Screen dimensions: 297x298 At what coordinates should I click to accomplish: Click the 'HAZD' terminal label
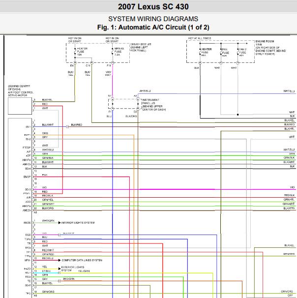[x=27, y=268]
